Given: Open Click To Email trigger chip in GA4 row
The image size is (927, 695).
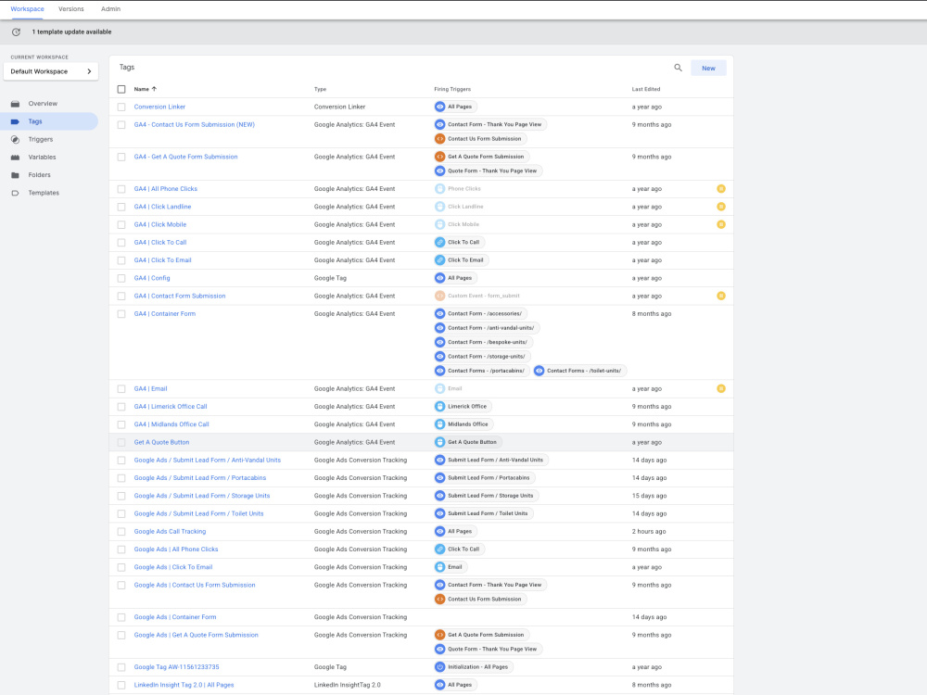Looking at the screenshot, I should point(462,260).
